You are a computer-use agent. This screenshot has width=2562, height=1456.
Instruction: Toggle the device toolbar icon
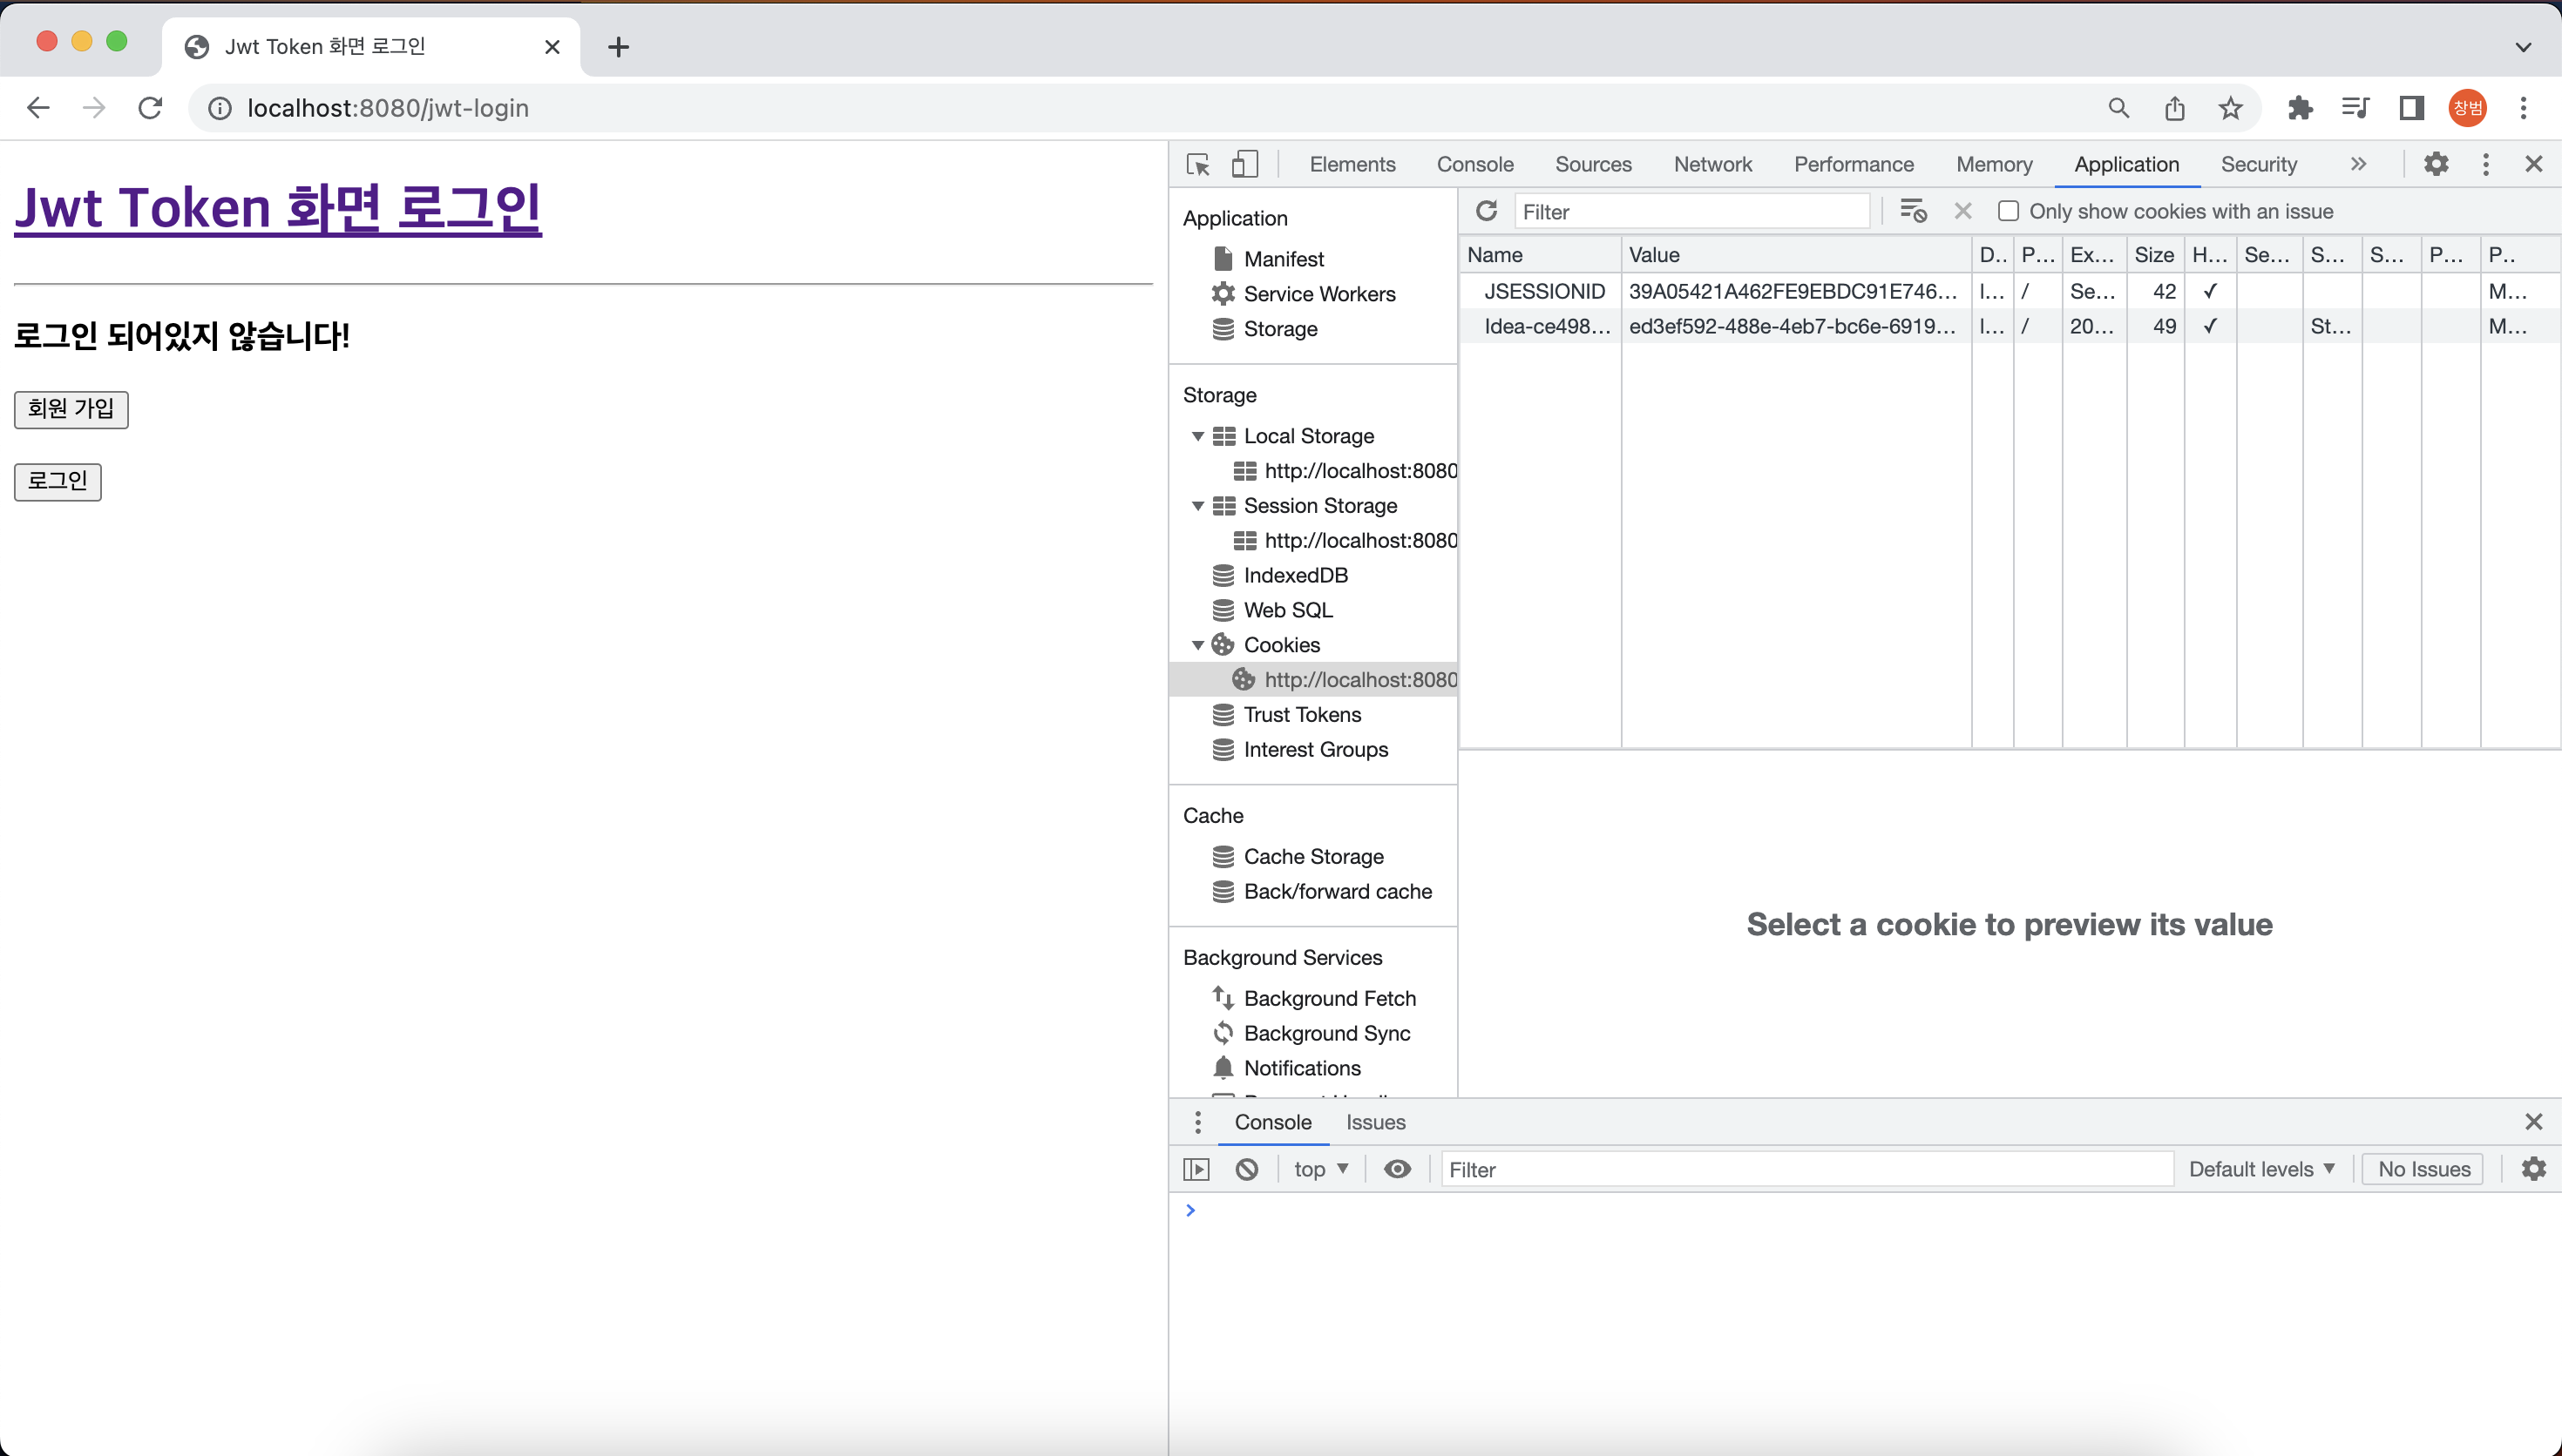1244,164
